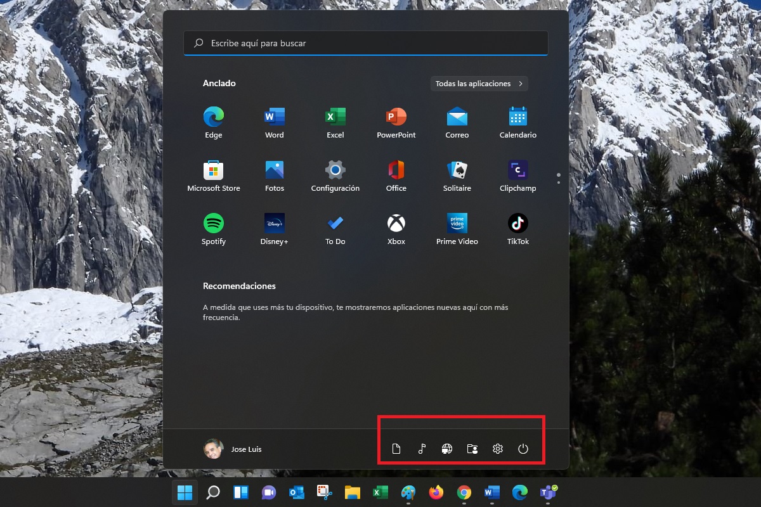This screenshot has width=761, height=507.
Task: Launch Xbox from the Start menu
Action: (x=396, y=228)
